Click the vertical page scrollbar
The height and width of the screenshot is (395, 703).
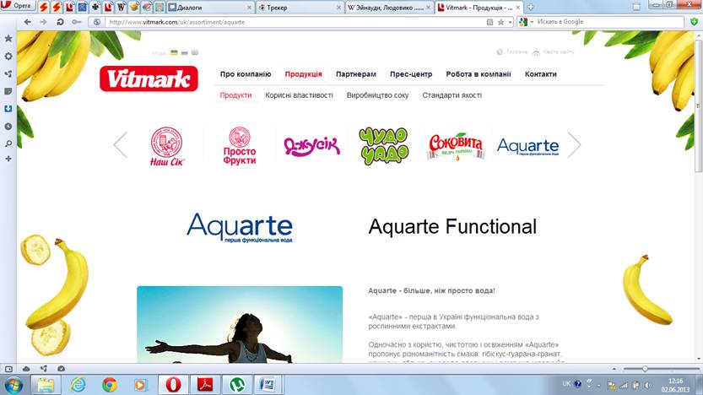pyautogui.click(x=698, y=105)
